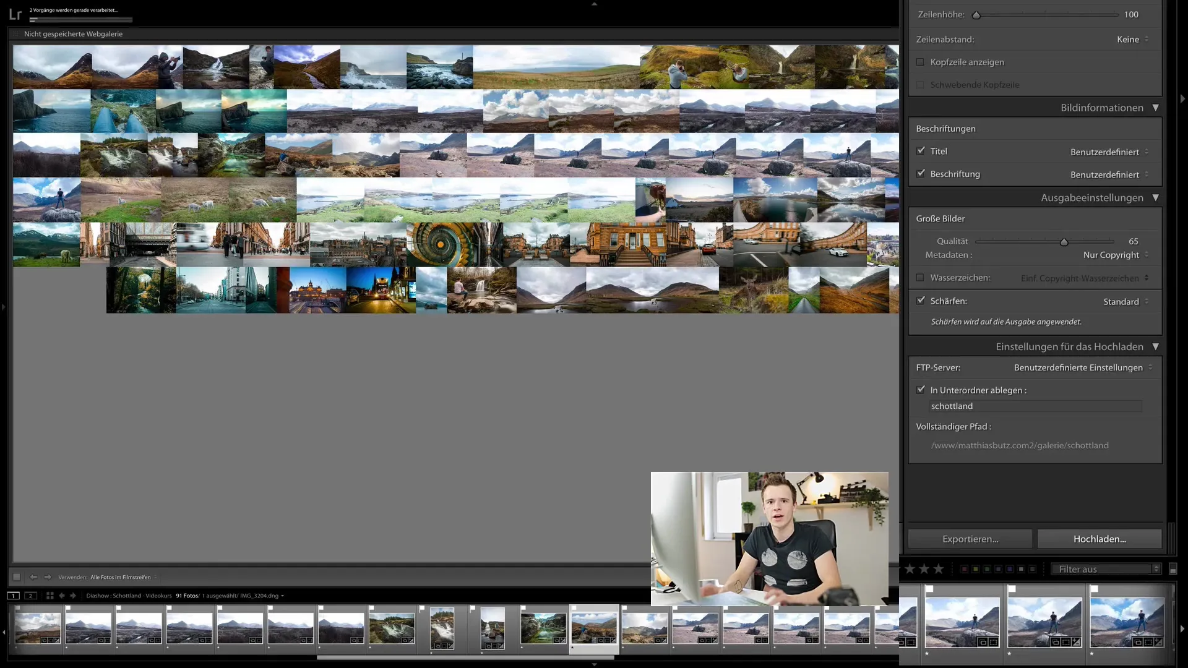Filter by red color label
The image size is (1188, 668).
(964, 569)
